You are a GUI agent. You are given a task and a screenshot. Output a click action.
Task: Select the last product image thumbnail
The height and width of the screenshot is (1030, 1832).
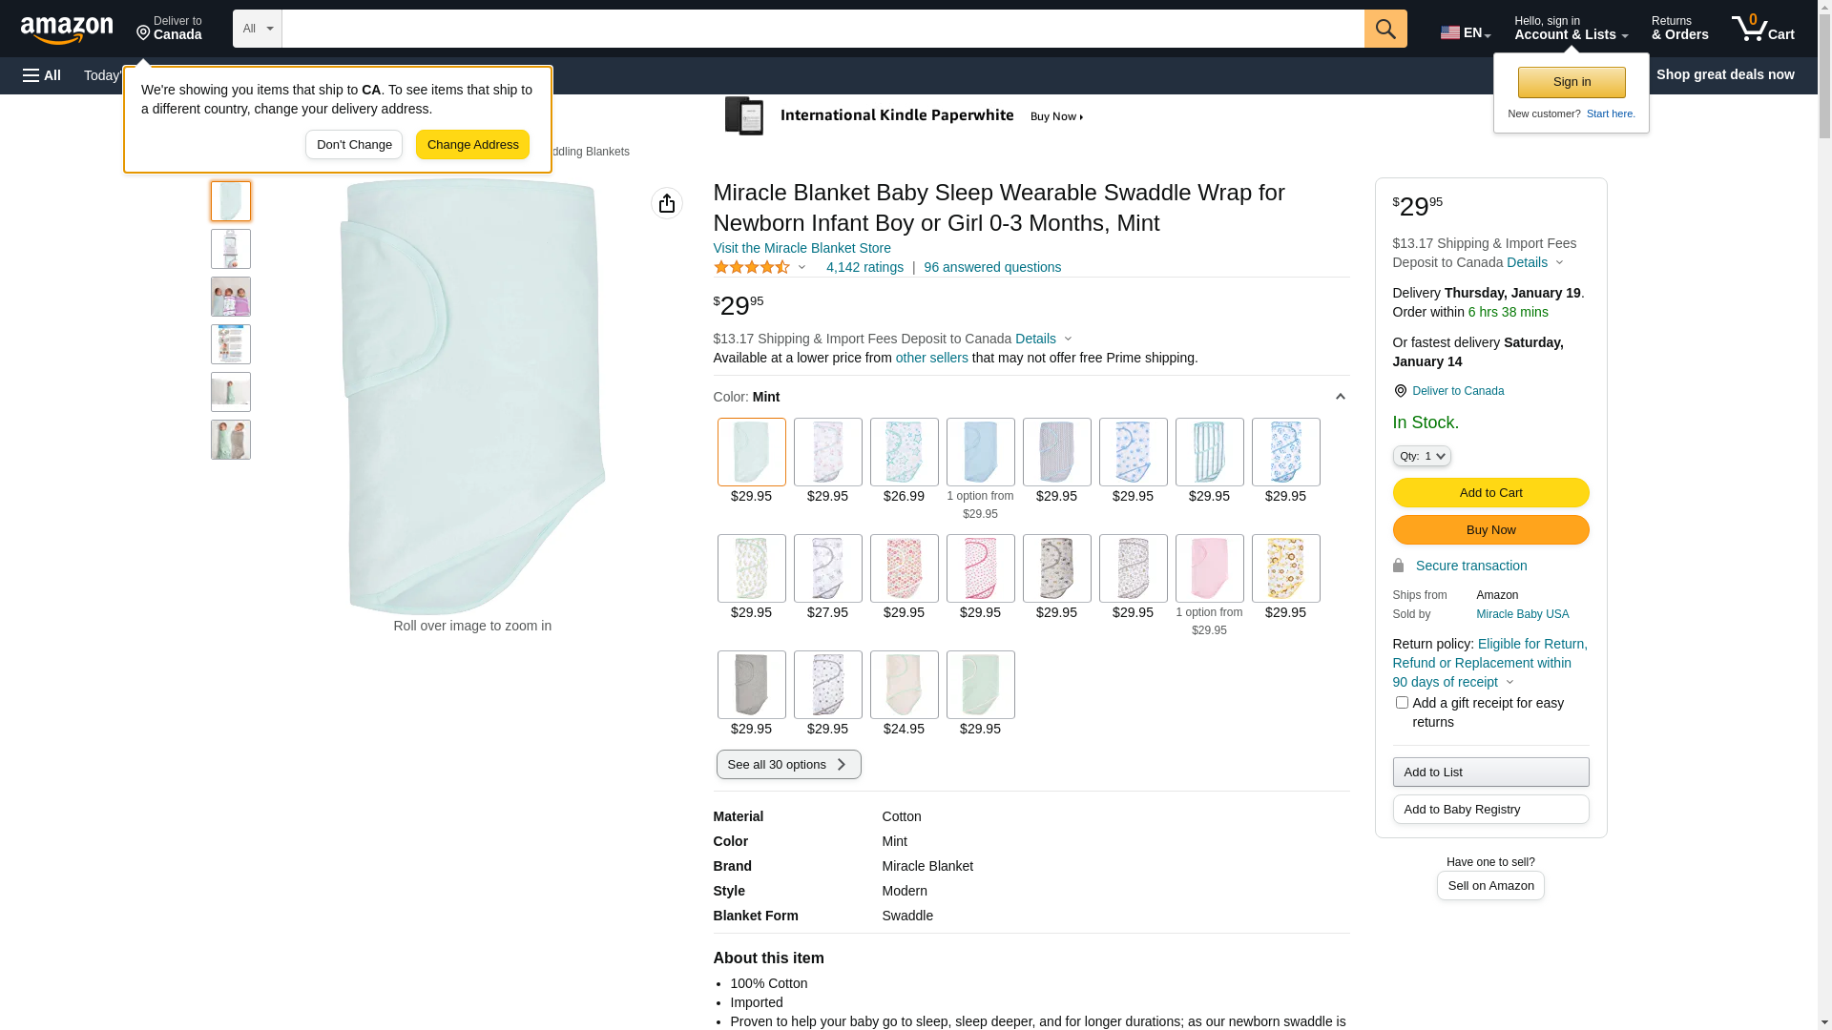click(x=231, y=440)
